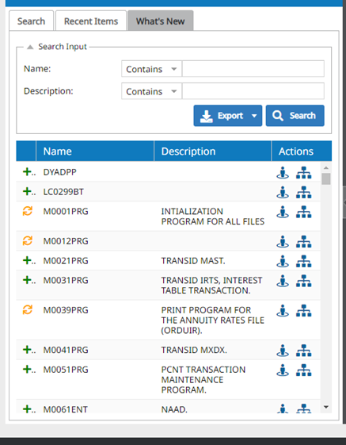
Task: Click the Export button
Action: (x=222, y=116)
